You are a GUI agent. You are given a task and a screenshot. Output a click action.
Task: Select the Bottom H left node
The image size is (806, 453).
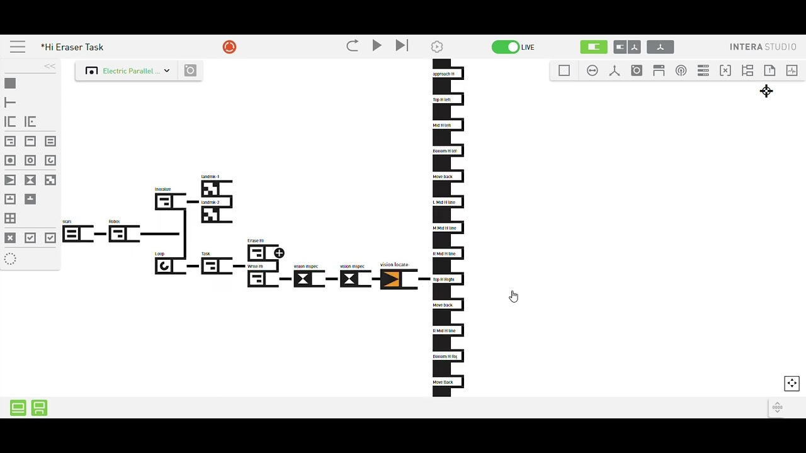pos(448,151)
